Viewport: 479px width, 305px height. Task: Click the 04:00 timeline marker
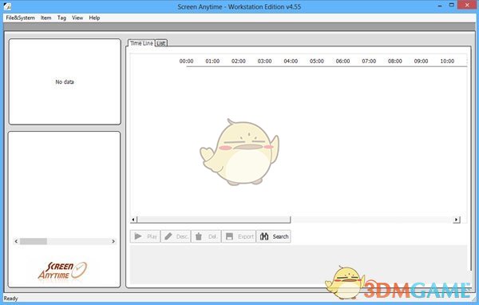tap(291, 61)
